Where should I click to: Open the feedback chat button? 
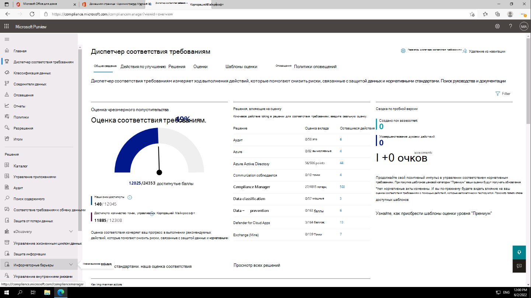point(519,266)
